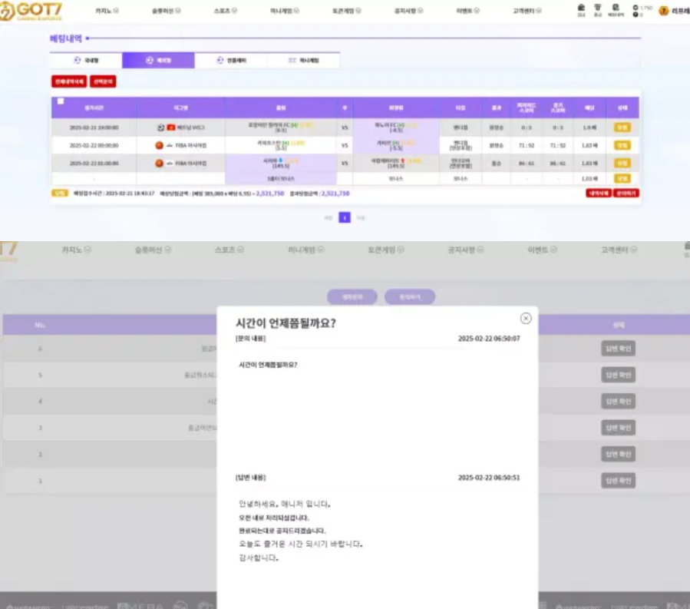690x609 pixels.
Task: Close the inquiry popup with the X icon
Action: click(x=526, y=318)
